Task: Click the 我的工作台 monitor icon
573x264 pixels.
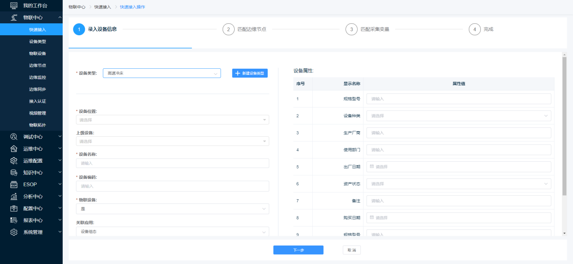Action: (14, 6)
